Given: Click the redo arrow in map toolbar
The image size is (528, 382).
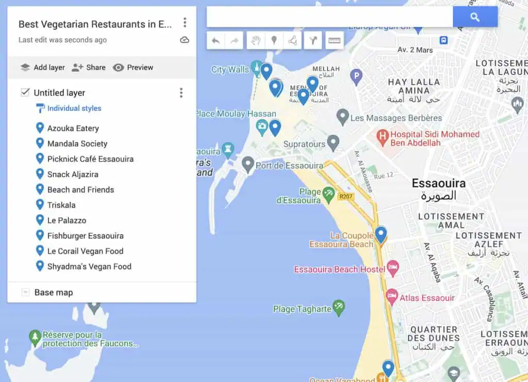Looking at the screenshot, I should (x=234, y=41).
